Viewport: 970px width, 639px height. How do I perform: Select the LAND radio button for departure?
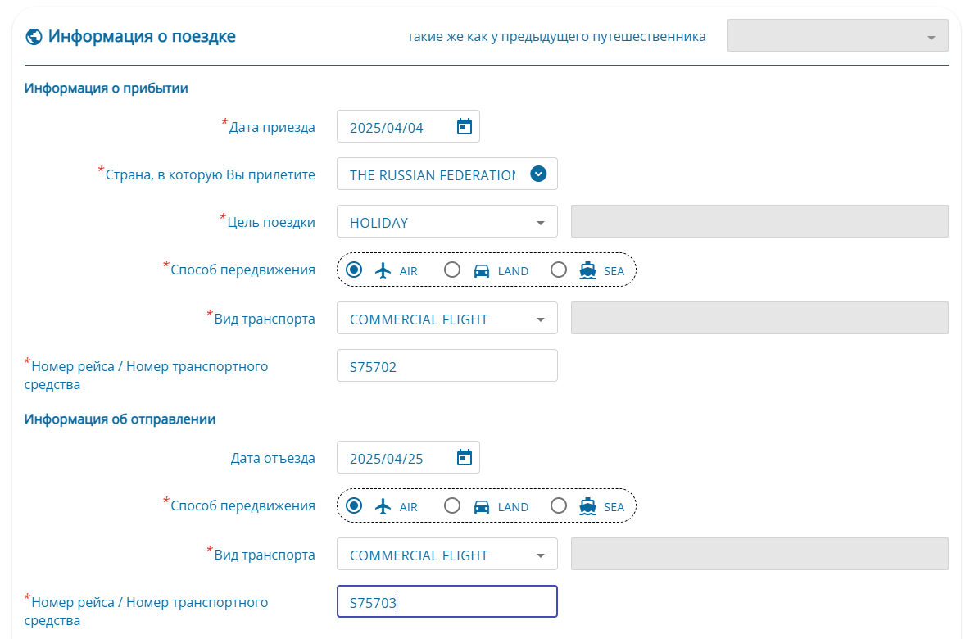pyautogui.click(x=452, y=505)
